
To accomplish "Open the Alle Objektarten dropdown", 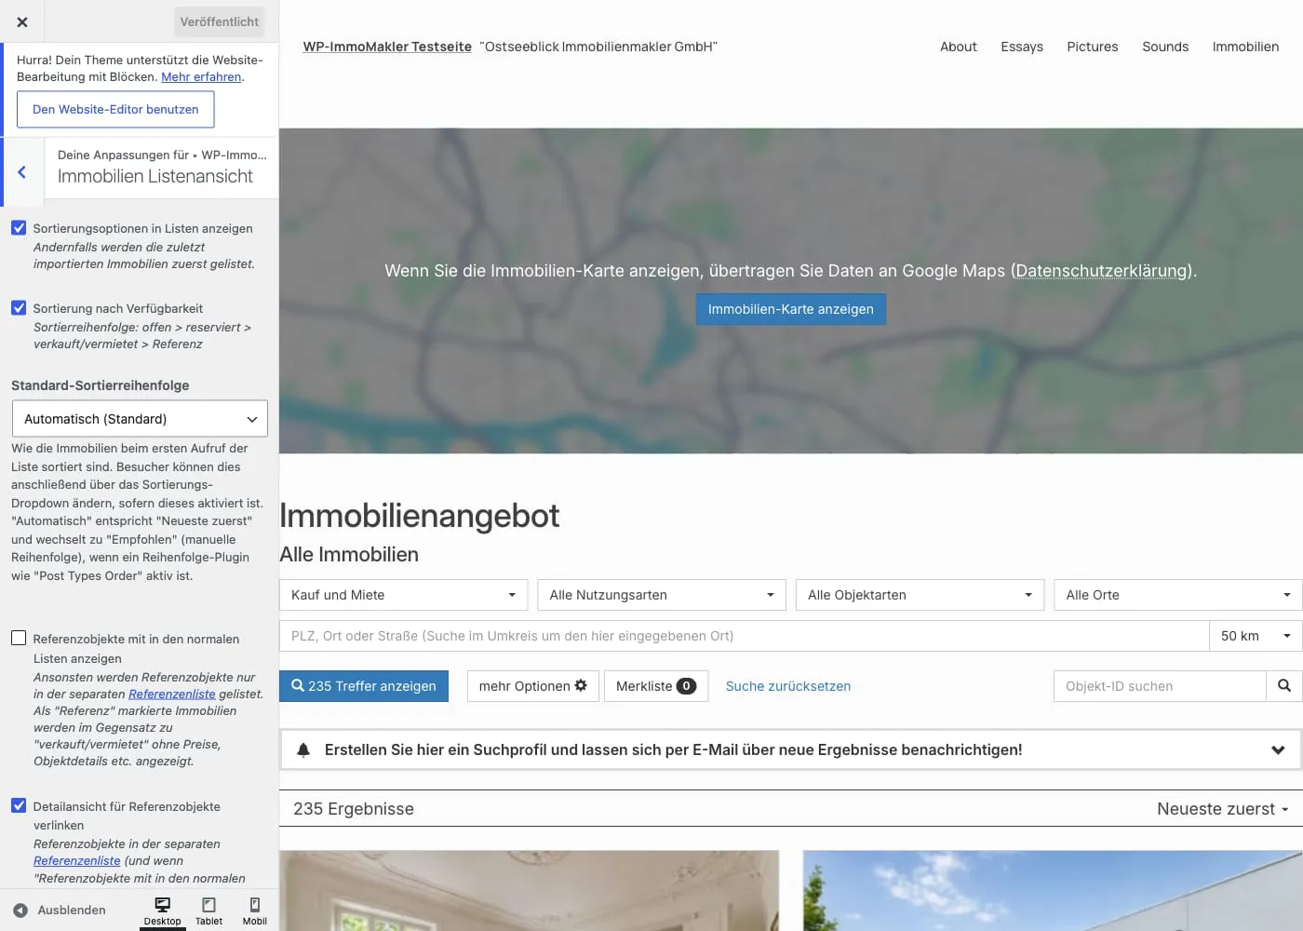I will [920, 595].
